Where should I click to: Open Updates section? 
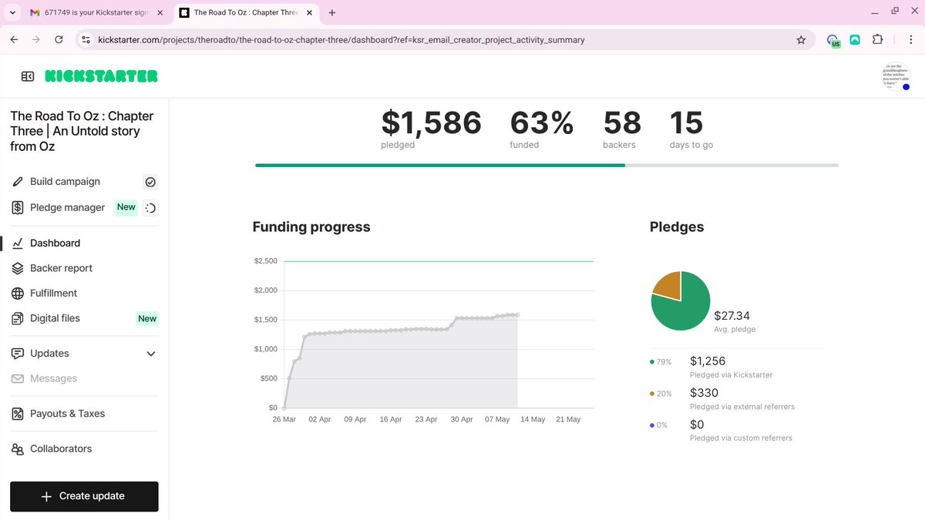point(49,354)
